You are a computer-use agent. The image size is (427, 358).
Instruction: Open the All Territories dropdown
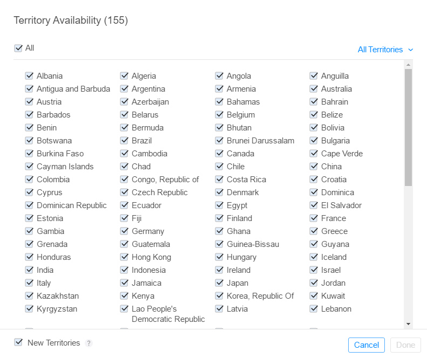(x=385, y=50)
